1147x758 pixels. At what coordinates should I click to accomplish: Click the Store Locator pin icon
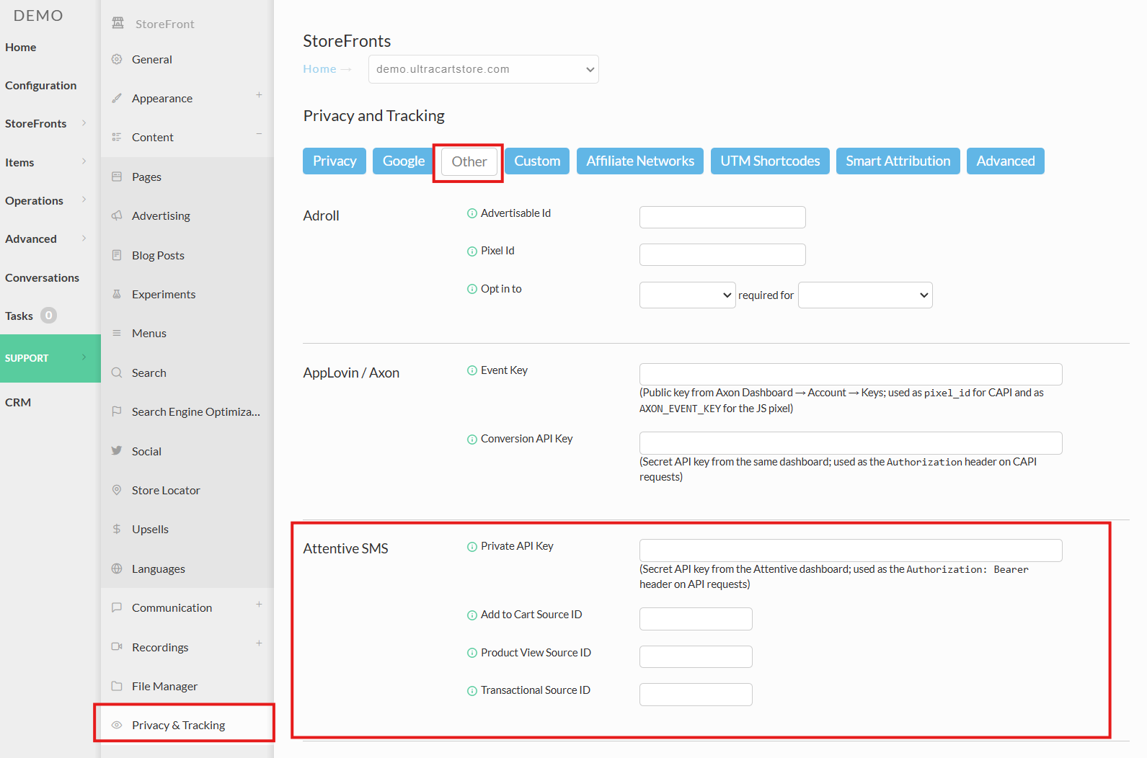click(x=117, y=490)
